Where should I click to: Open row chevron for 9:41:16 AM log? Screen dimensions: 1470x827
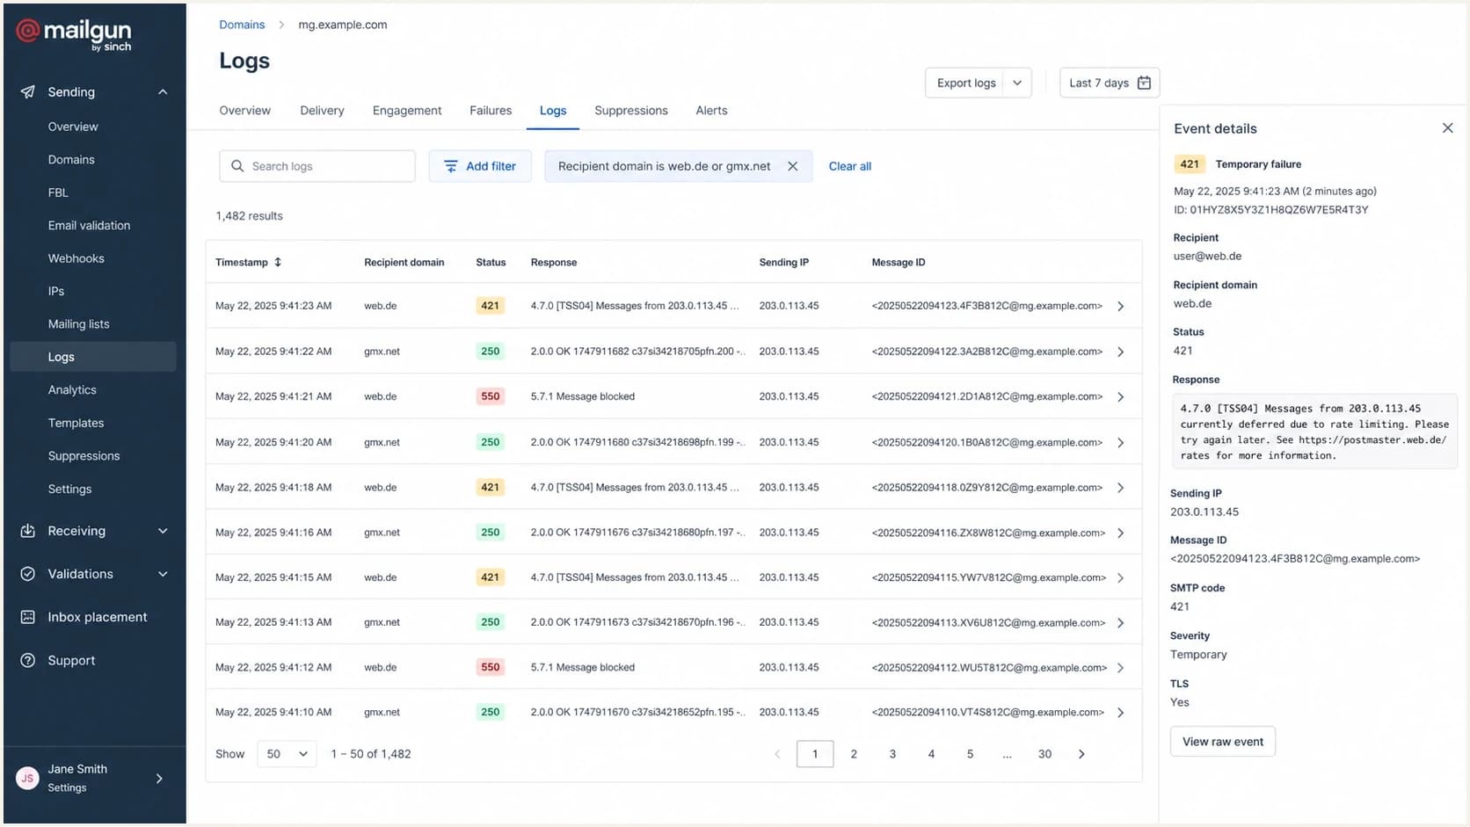(1121, 533)
